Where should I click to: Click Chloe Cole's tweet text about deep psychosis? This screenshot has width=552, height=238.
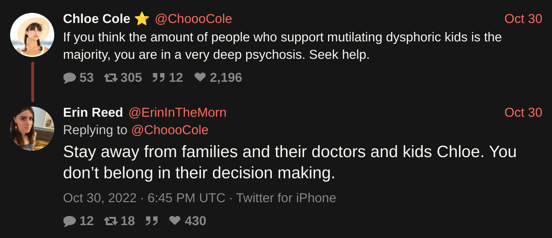tap(282, 46)
